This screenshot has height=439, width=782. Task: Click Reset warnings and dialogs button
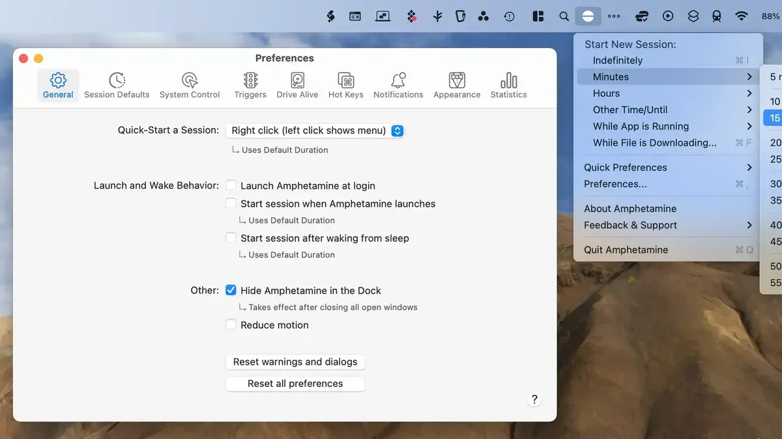tap(295, 362)
